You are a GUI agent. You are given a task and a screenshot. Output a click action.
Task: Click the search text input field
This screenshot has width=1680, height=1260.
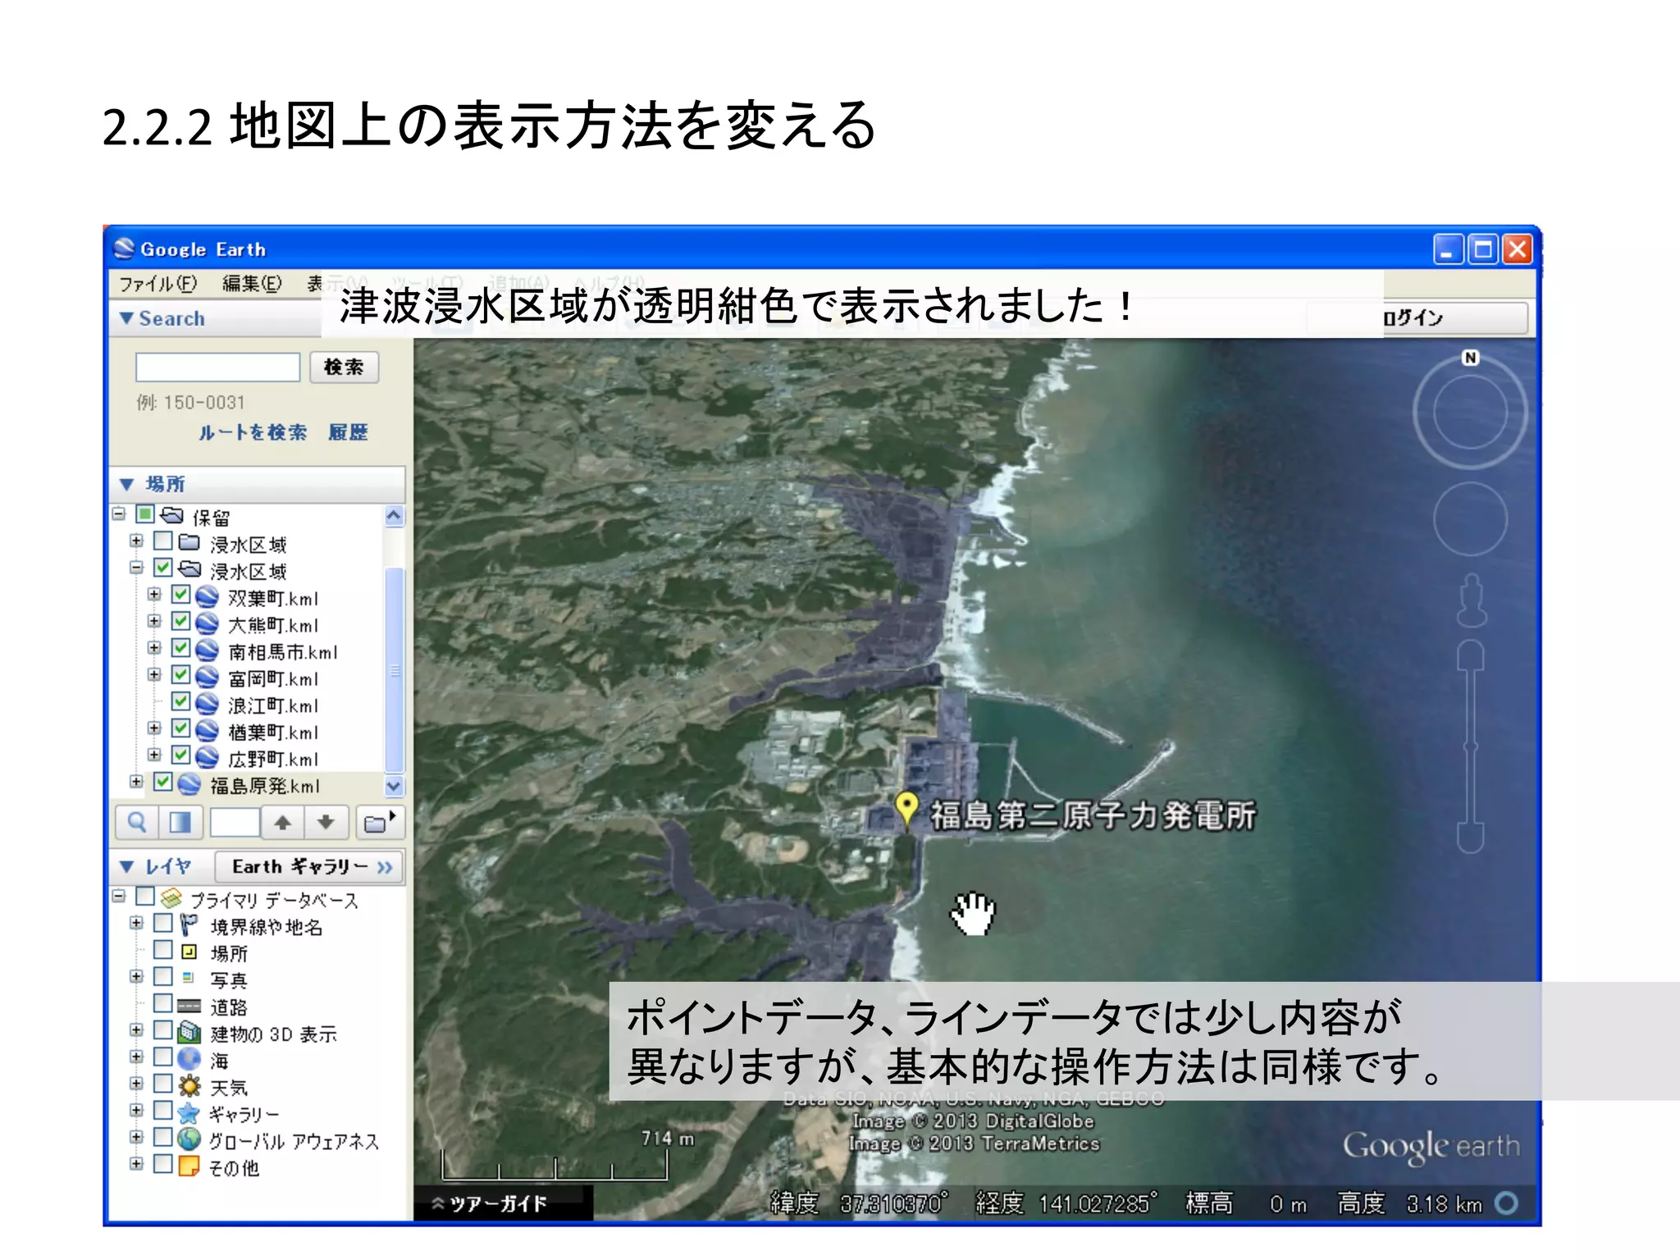point(217,367)
